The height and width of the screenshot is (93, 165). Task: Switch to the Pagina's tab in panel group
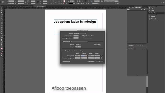tap(129, 7)
